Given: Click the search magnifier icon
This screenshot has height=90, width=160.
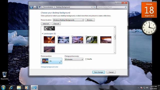Looking at the screenshot, I should pyautogui.click(x=125, y=7).
